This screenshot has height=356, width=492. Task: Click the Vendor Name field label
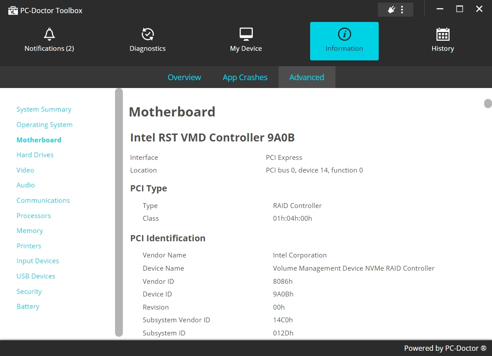pyautogui.click(x=164, y=255)
